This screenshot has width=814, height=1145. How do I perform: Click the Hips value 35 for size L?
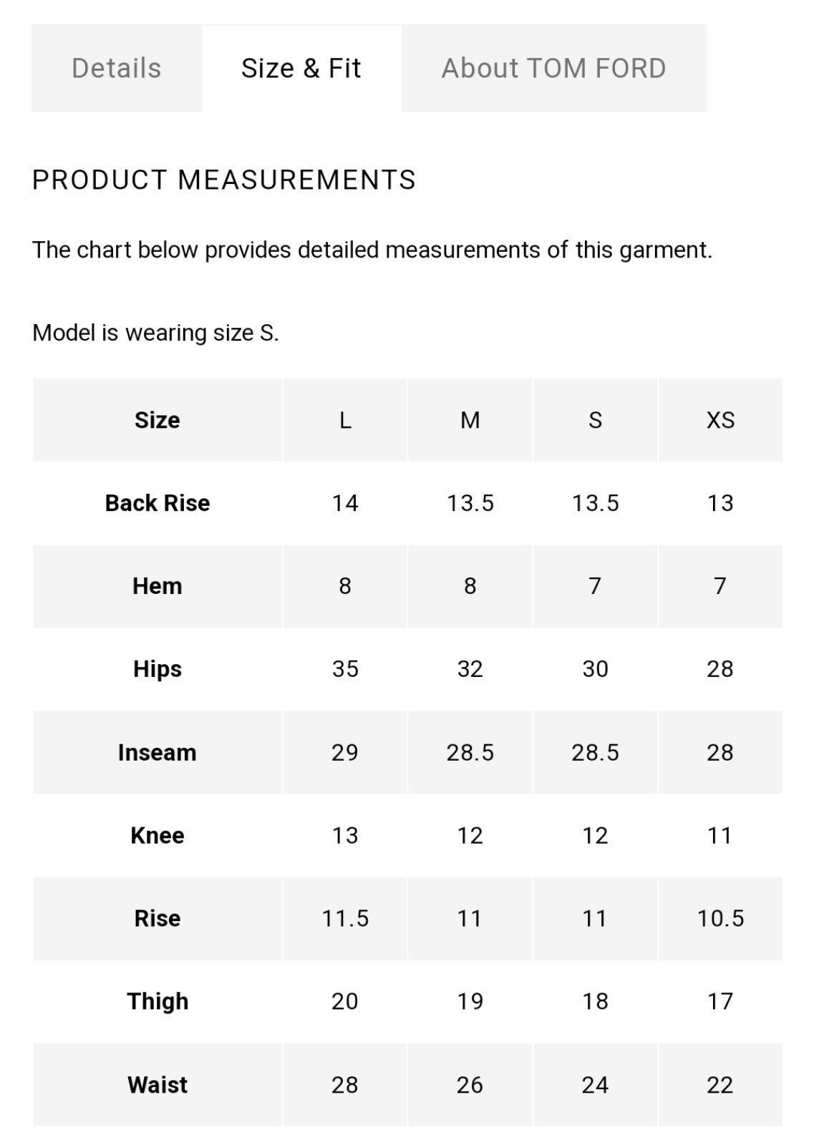pyautogui.click(x=345, y=669)
